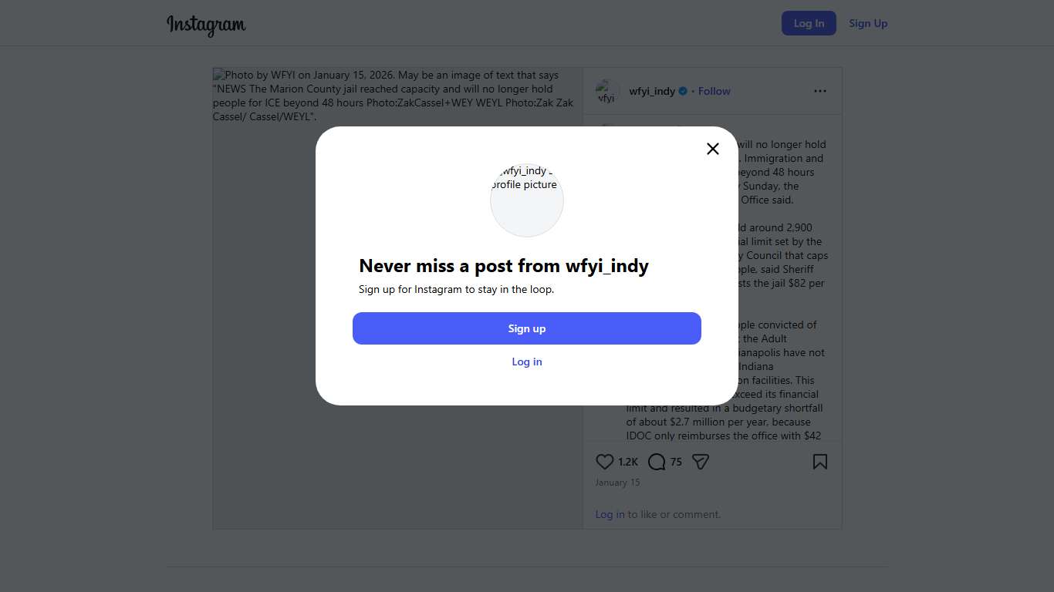Click the 75 comments count
1054x592 pixels.
click(x=676, y=462)
